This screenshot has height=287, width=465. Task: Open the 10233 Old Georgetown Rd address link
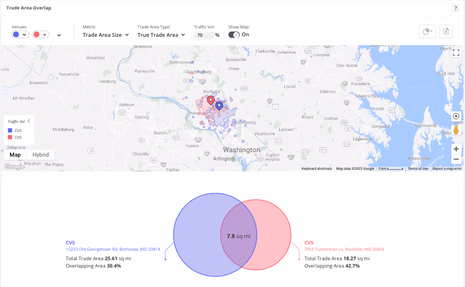pyautogui.click(x=113, y=249)
